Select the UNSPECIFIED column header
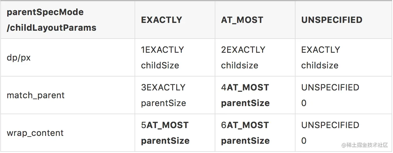This screenshot has height=153, width=393. tap(332, 20)
